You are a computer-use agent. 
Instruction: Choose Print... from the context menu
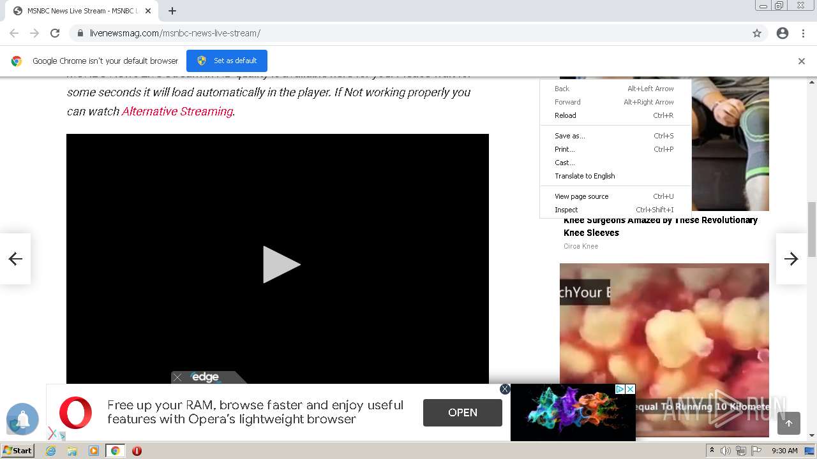[615, 149]
